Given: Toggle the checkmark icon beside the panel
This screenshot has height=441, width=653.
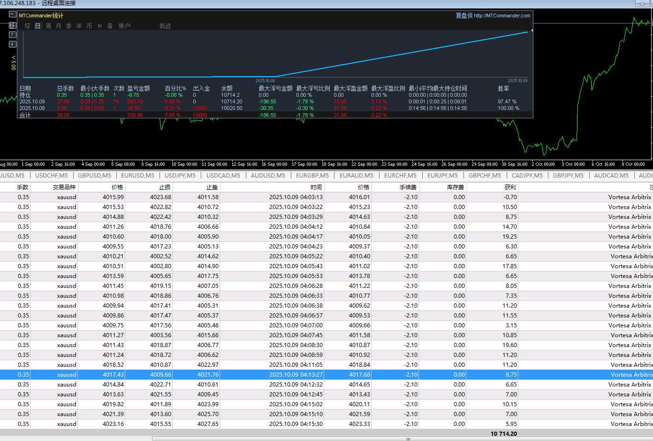Looking at the screenshot, I should click(x=13, y=44).
